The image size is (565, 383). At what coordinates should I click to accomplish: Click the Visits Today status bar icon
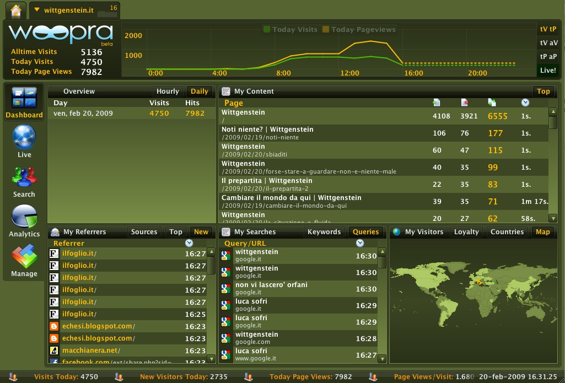pyautogui.click(x=13, y=377)
